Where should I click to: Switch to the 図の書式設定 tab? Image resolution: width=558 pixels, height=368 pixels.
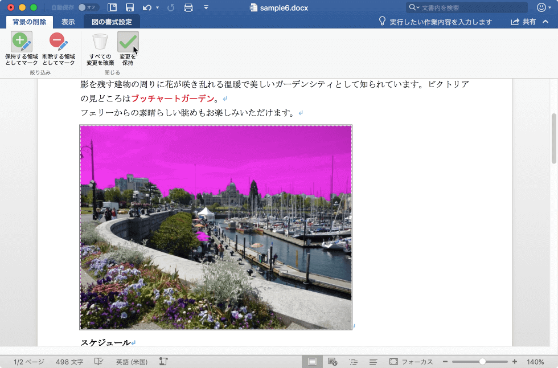pos(112,21)
